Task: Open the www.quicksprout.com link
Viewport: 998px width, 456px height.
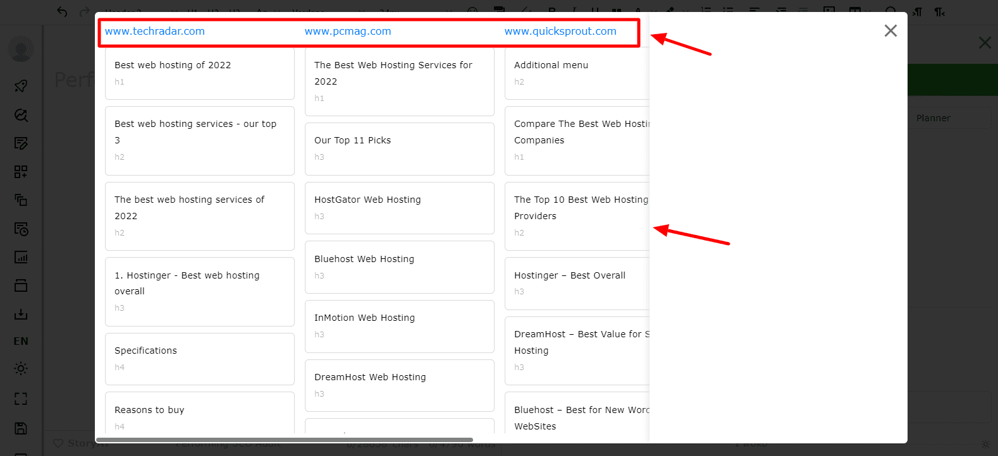Action: [560, 32]
